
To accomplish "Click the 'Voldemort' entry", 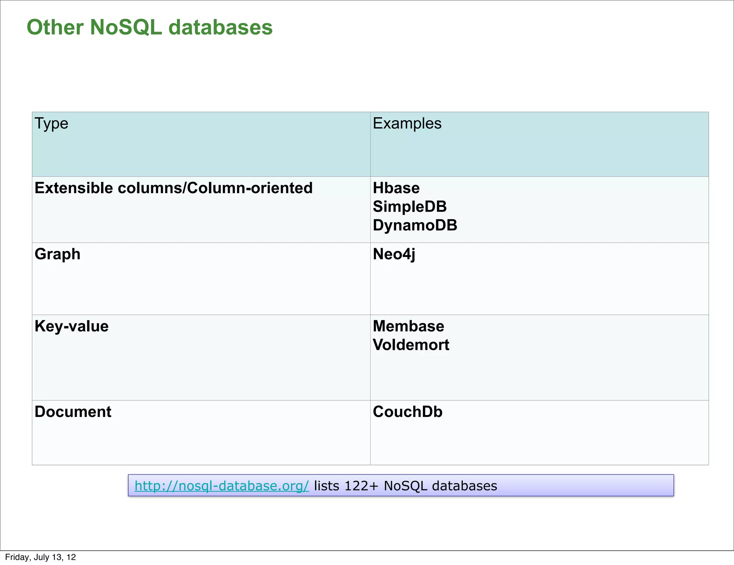I will point(411,345).
